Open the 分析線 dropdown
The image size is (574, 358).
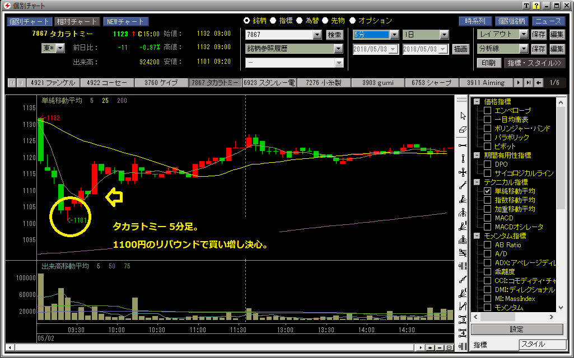[x=524, y=49]
